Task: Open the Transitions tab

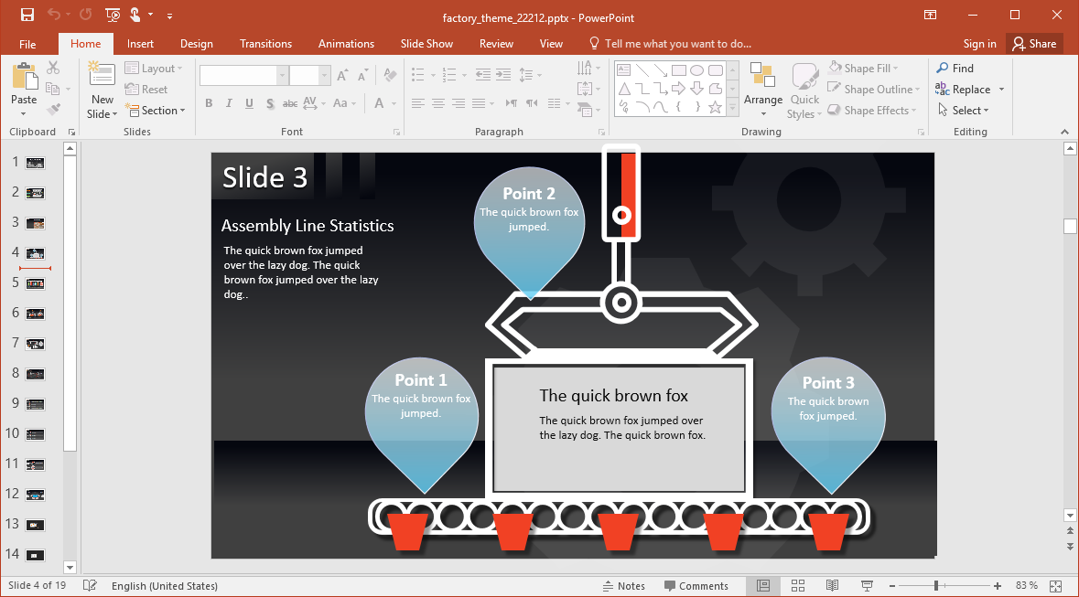Action: [265, 44]
